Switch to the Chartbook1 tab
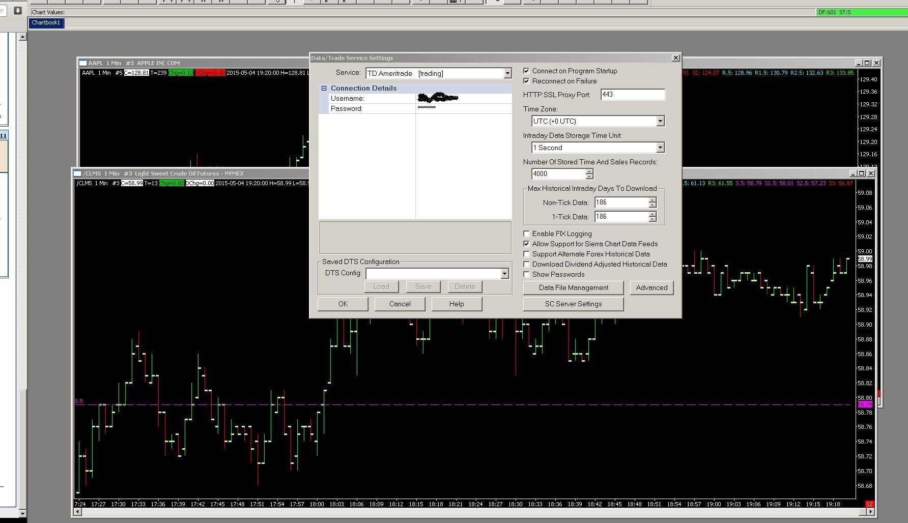The width and height of the screenshot is (908, 523). point(46,23)
